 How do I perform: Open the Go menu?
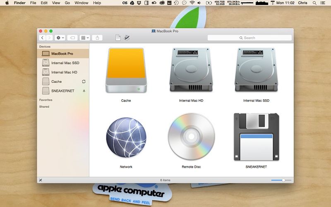(67, 3)
